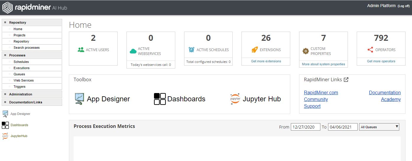This screenshot has height=161, width=412.
Task: Open Triggers under Processes
Action: [20, 87]
